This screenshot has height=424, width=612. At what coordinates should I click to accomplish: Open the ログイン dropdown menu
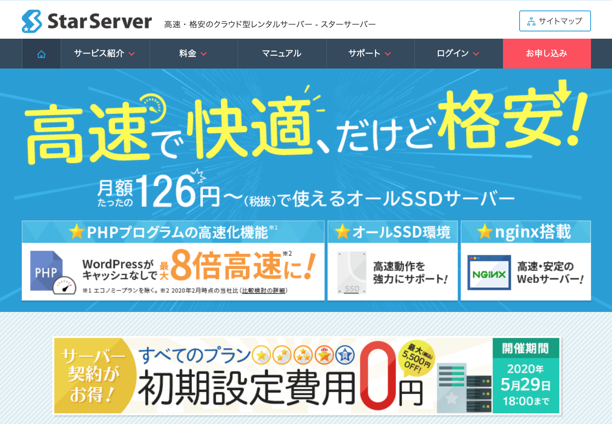coord(458,54)
